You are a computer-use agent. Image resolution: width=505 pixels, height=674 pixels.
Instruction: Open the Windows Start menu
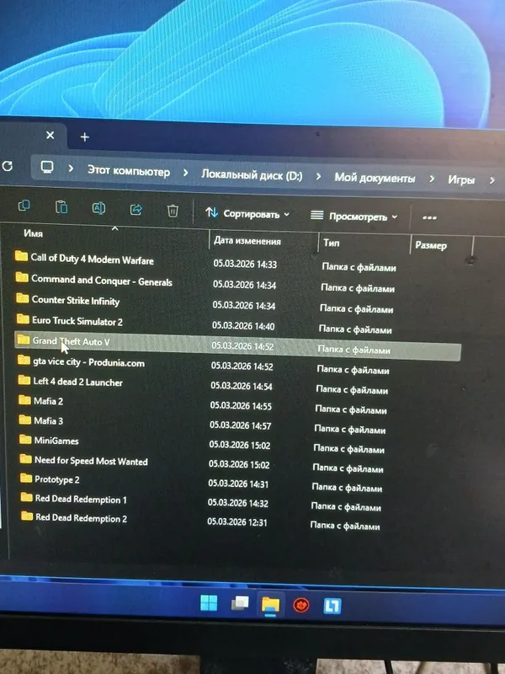(x=209, y=602)
